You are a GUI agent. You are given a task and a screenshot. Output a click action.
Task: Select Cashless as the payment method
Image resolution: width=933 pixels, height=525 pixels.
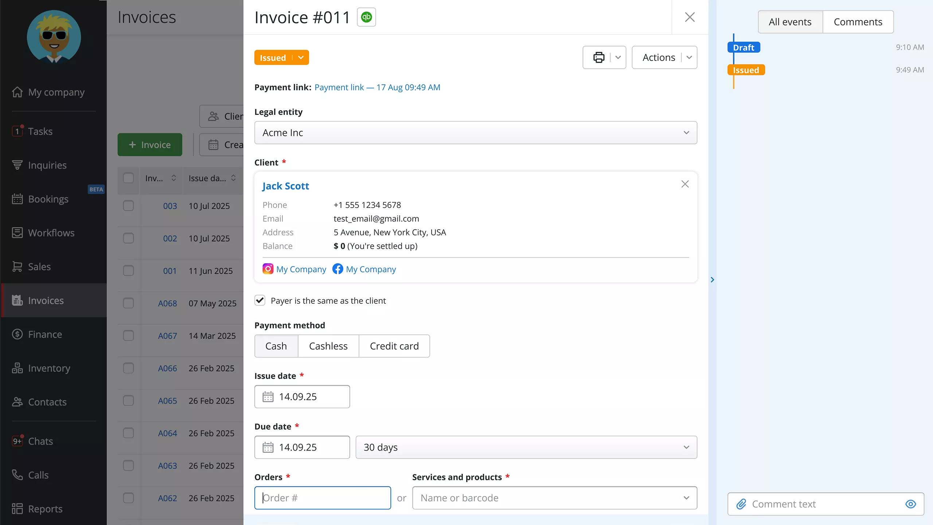point(328,346)
